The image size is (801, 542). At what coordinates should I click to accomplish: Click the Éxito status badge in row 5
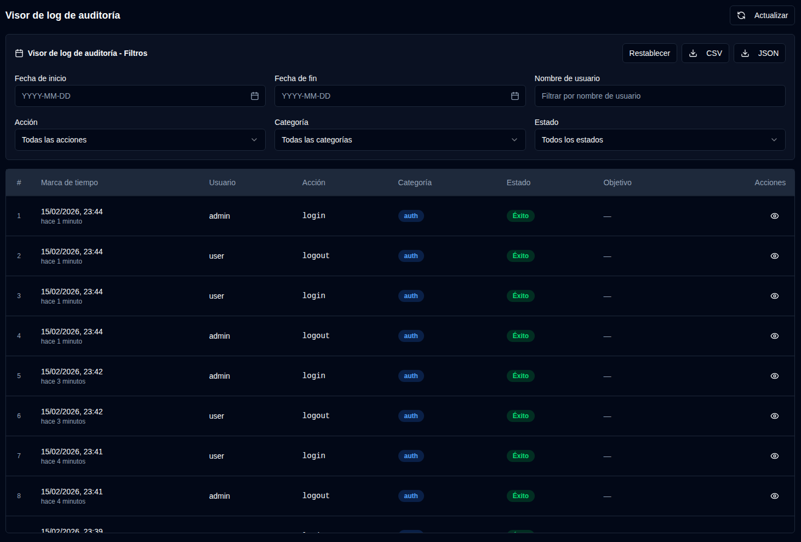520,376
